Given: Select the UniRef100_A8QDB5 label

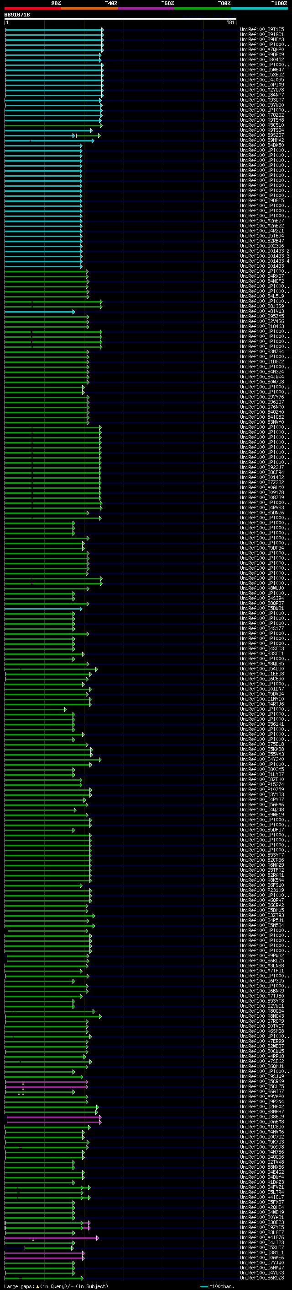Looking at the screenshot, I should pos(262,664).
